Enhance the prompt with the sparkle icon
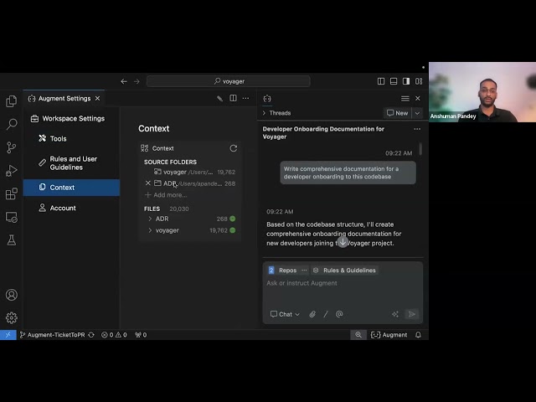 tap(395, 314)
